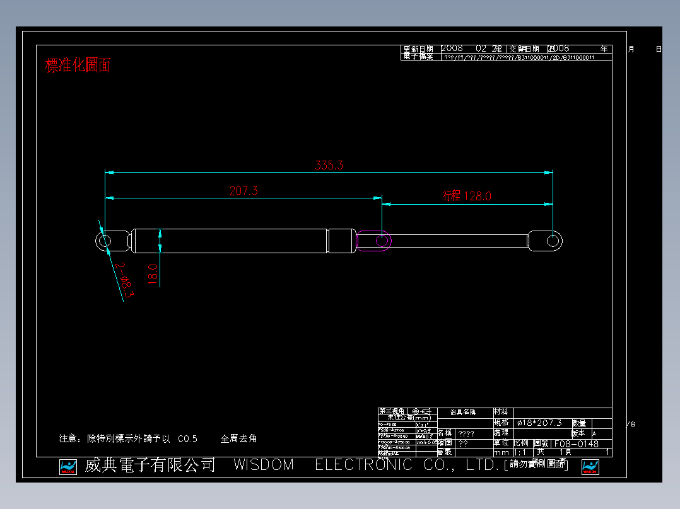Click the 2-Ø8.3 hole callout
Image resolution: width=680 pixels, height=509 pixels.
click(124, 280)
